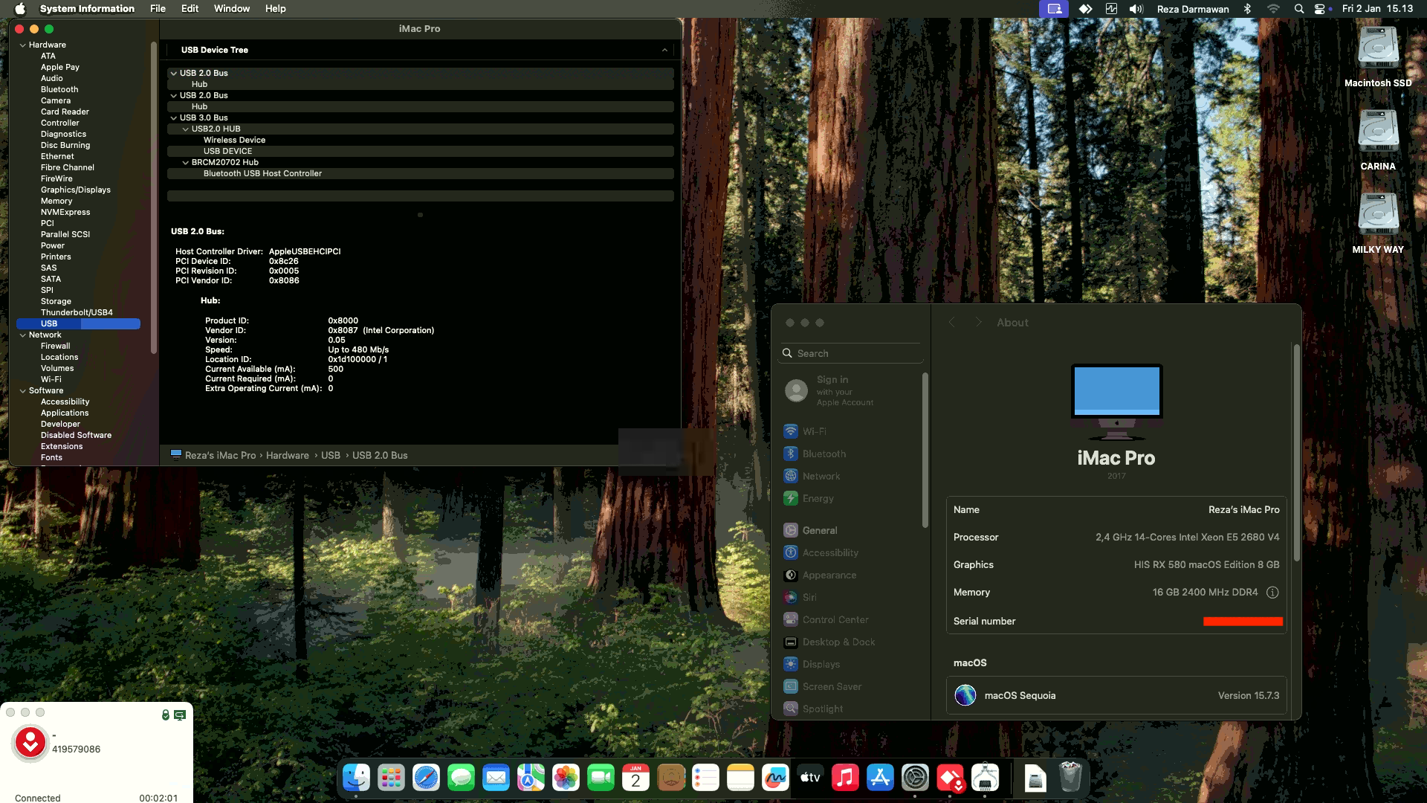Collapse the Hardware section in the sidebar
Viewport: 1427px width, 803px height.
22,45
